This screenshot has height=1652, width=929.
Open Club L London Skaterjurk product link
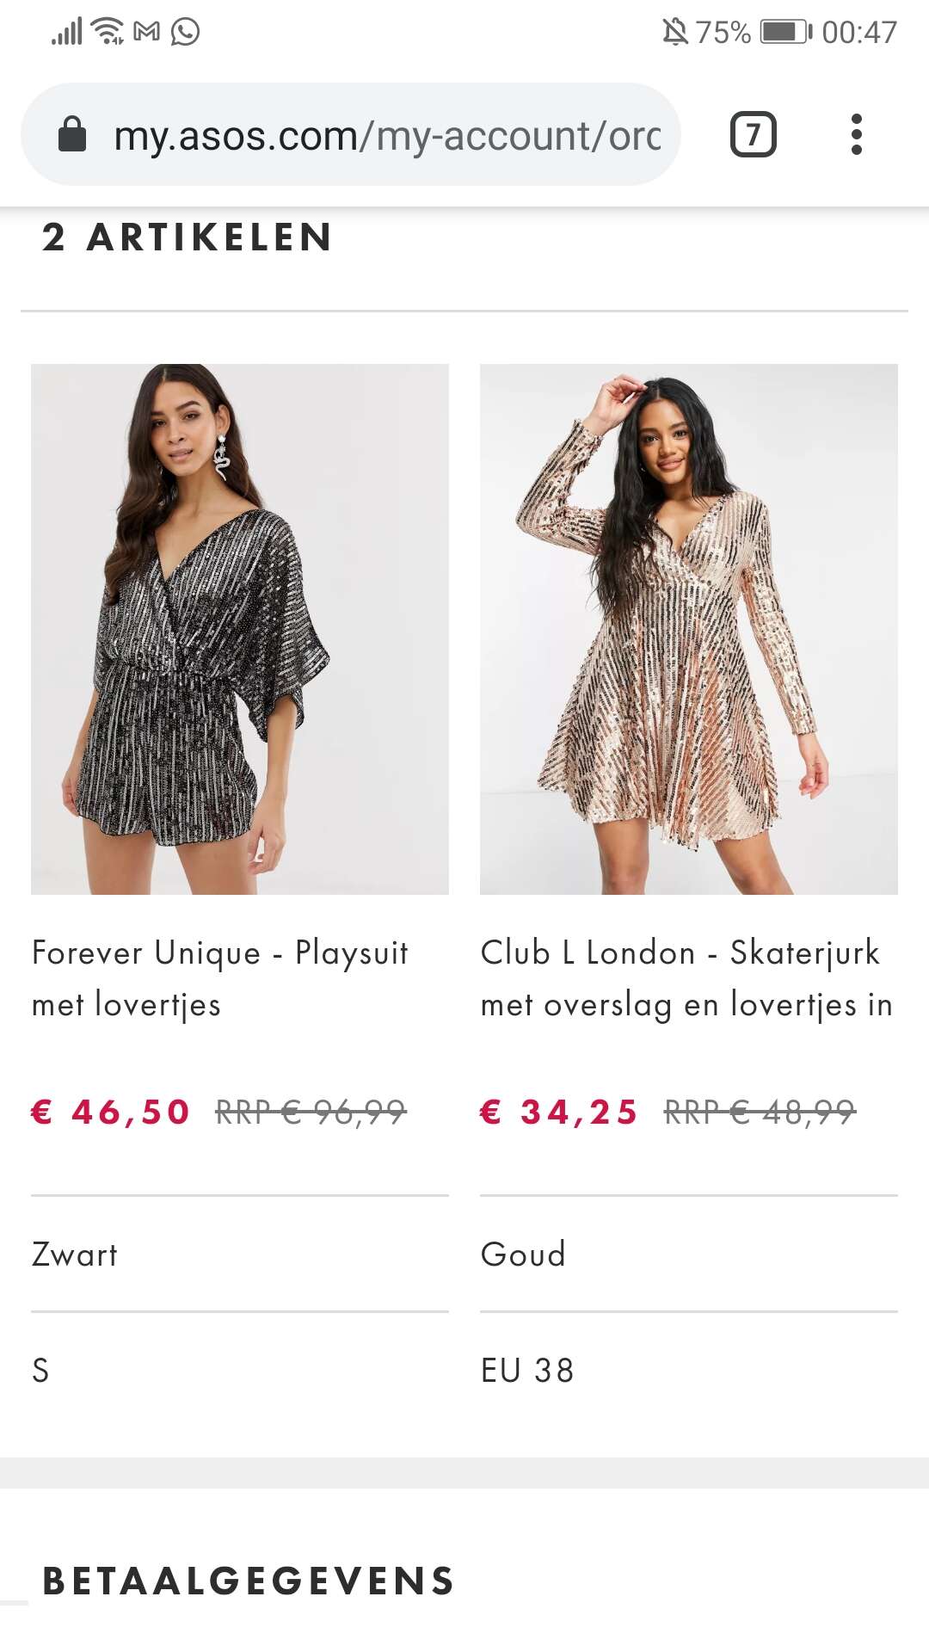[687, 978]
